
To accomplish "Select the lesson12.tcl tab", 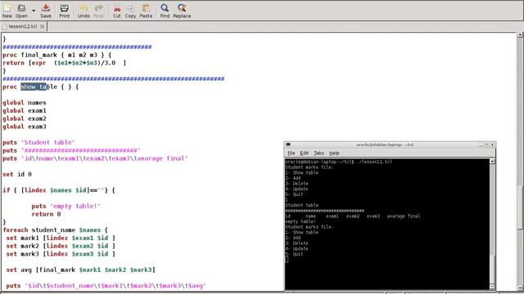I will click(23, 26).
